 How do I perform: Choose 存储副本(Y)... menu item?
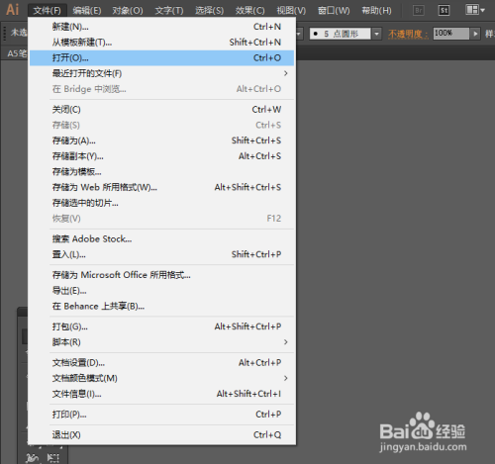(161, 156)
